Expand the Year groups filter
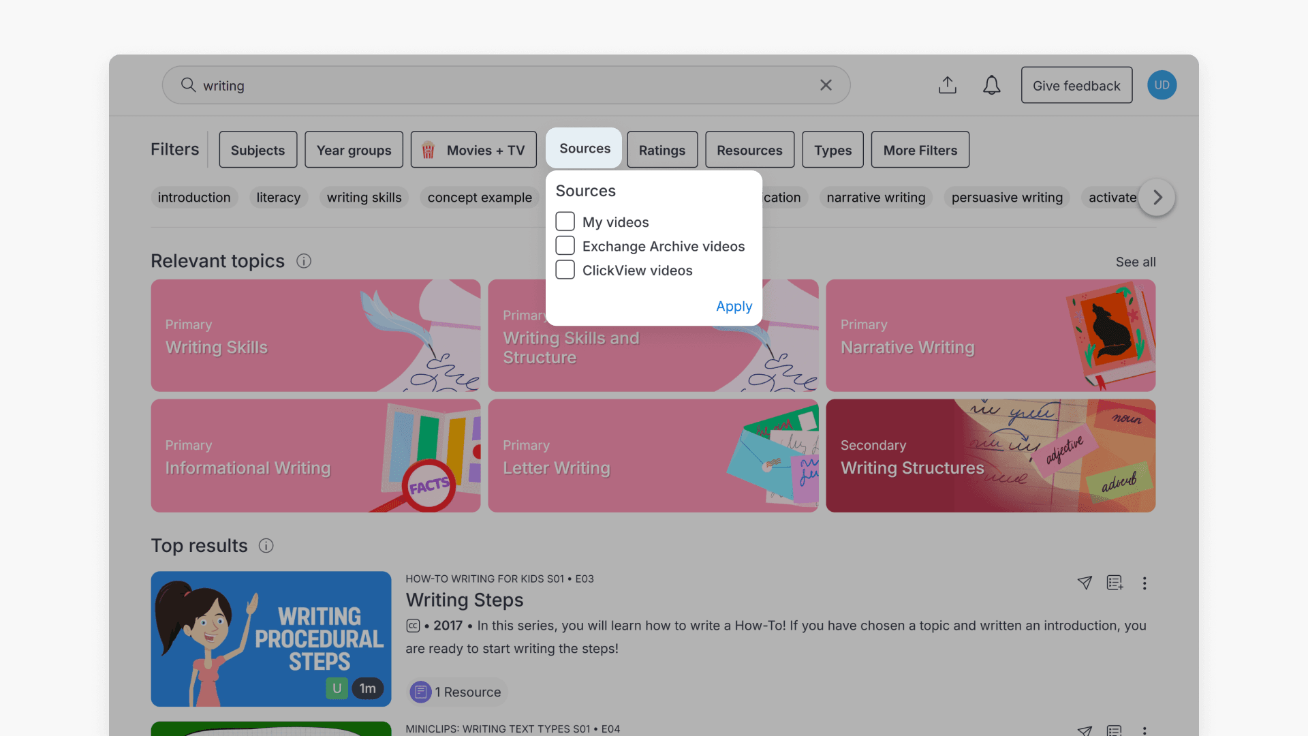1308x736 pixels. coord(354,150)
